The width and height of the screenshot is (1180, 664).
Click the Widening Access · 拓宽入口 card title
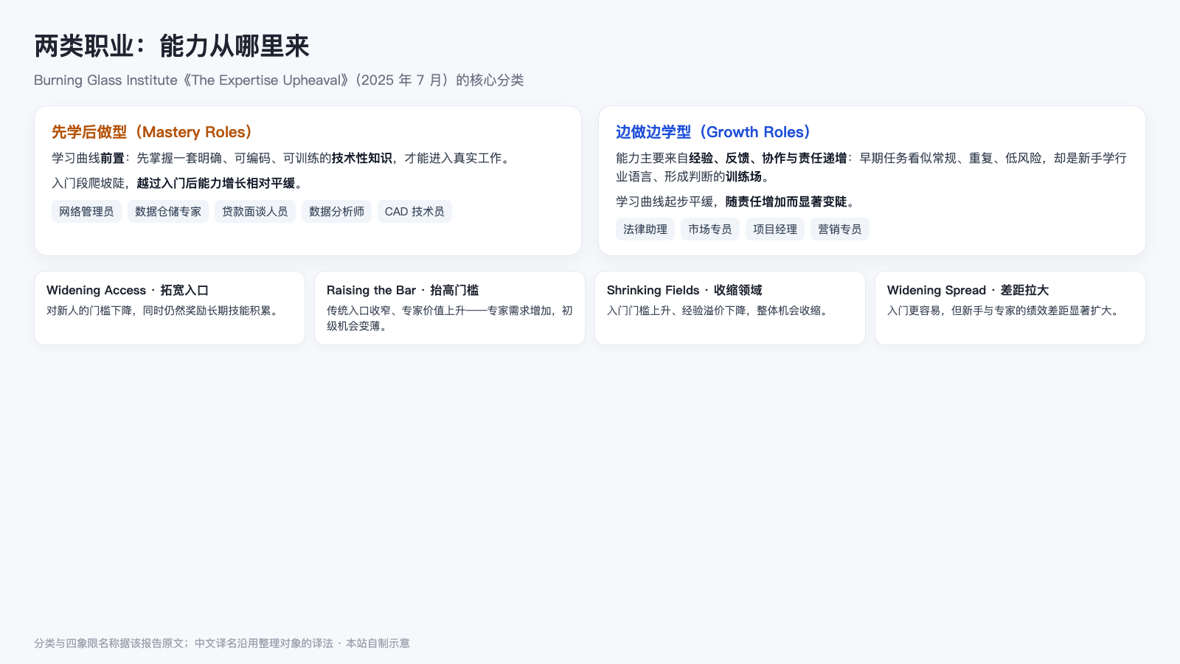coord(128,291)
